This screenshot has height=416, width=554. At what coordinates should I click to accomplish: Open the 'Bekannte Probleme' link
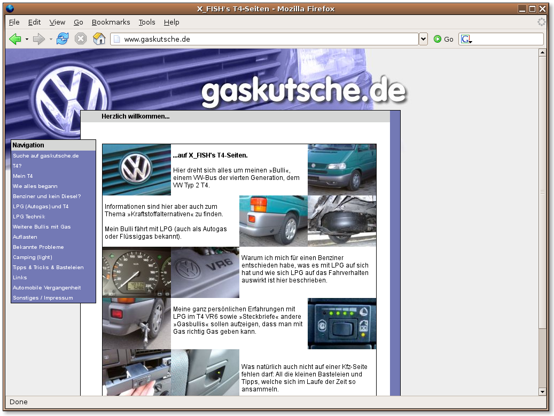(38, 247)
